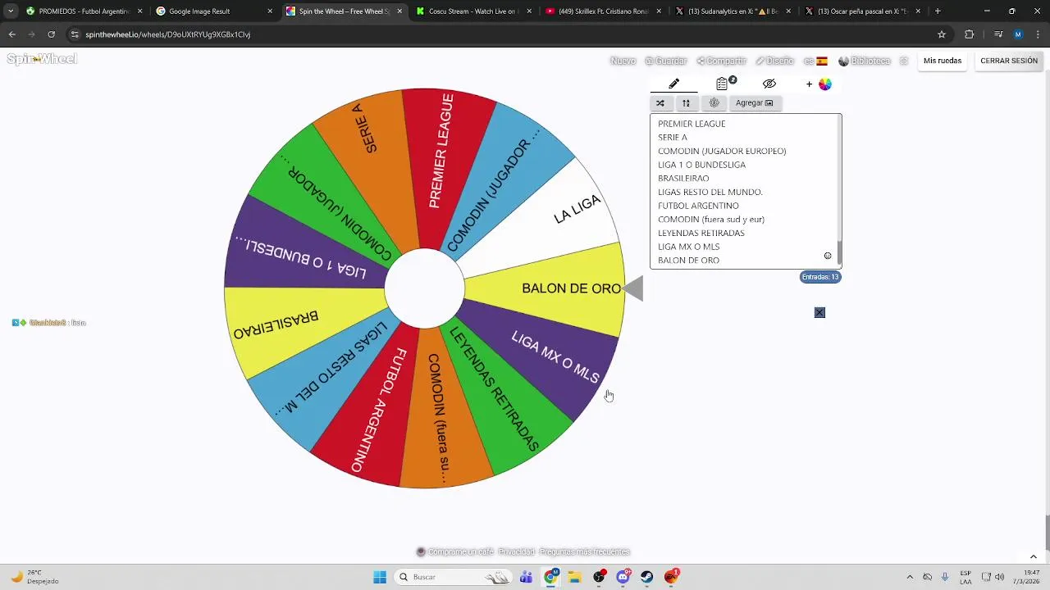Click the Privacidad footer link
Screen dimensions: 1050x590
[517, 552]
